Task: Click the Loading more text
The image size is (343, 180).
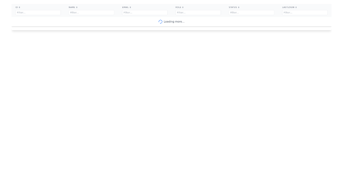Action: click(x=174, y=22)
